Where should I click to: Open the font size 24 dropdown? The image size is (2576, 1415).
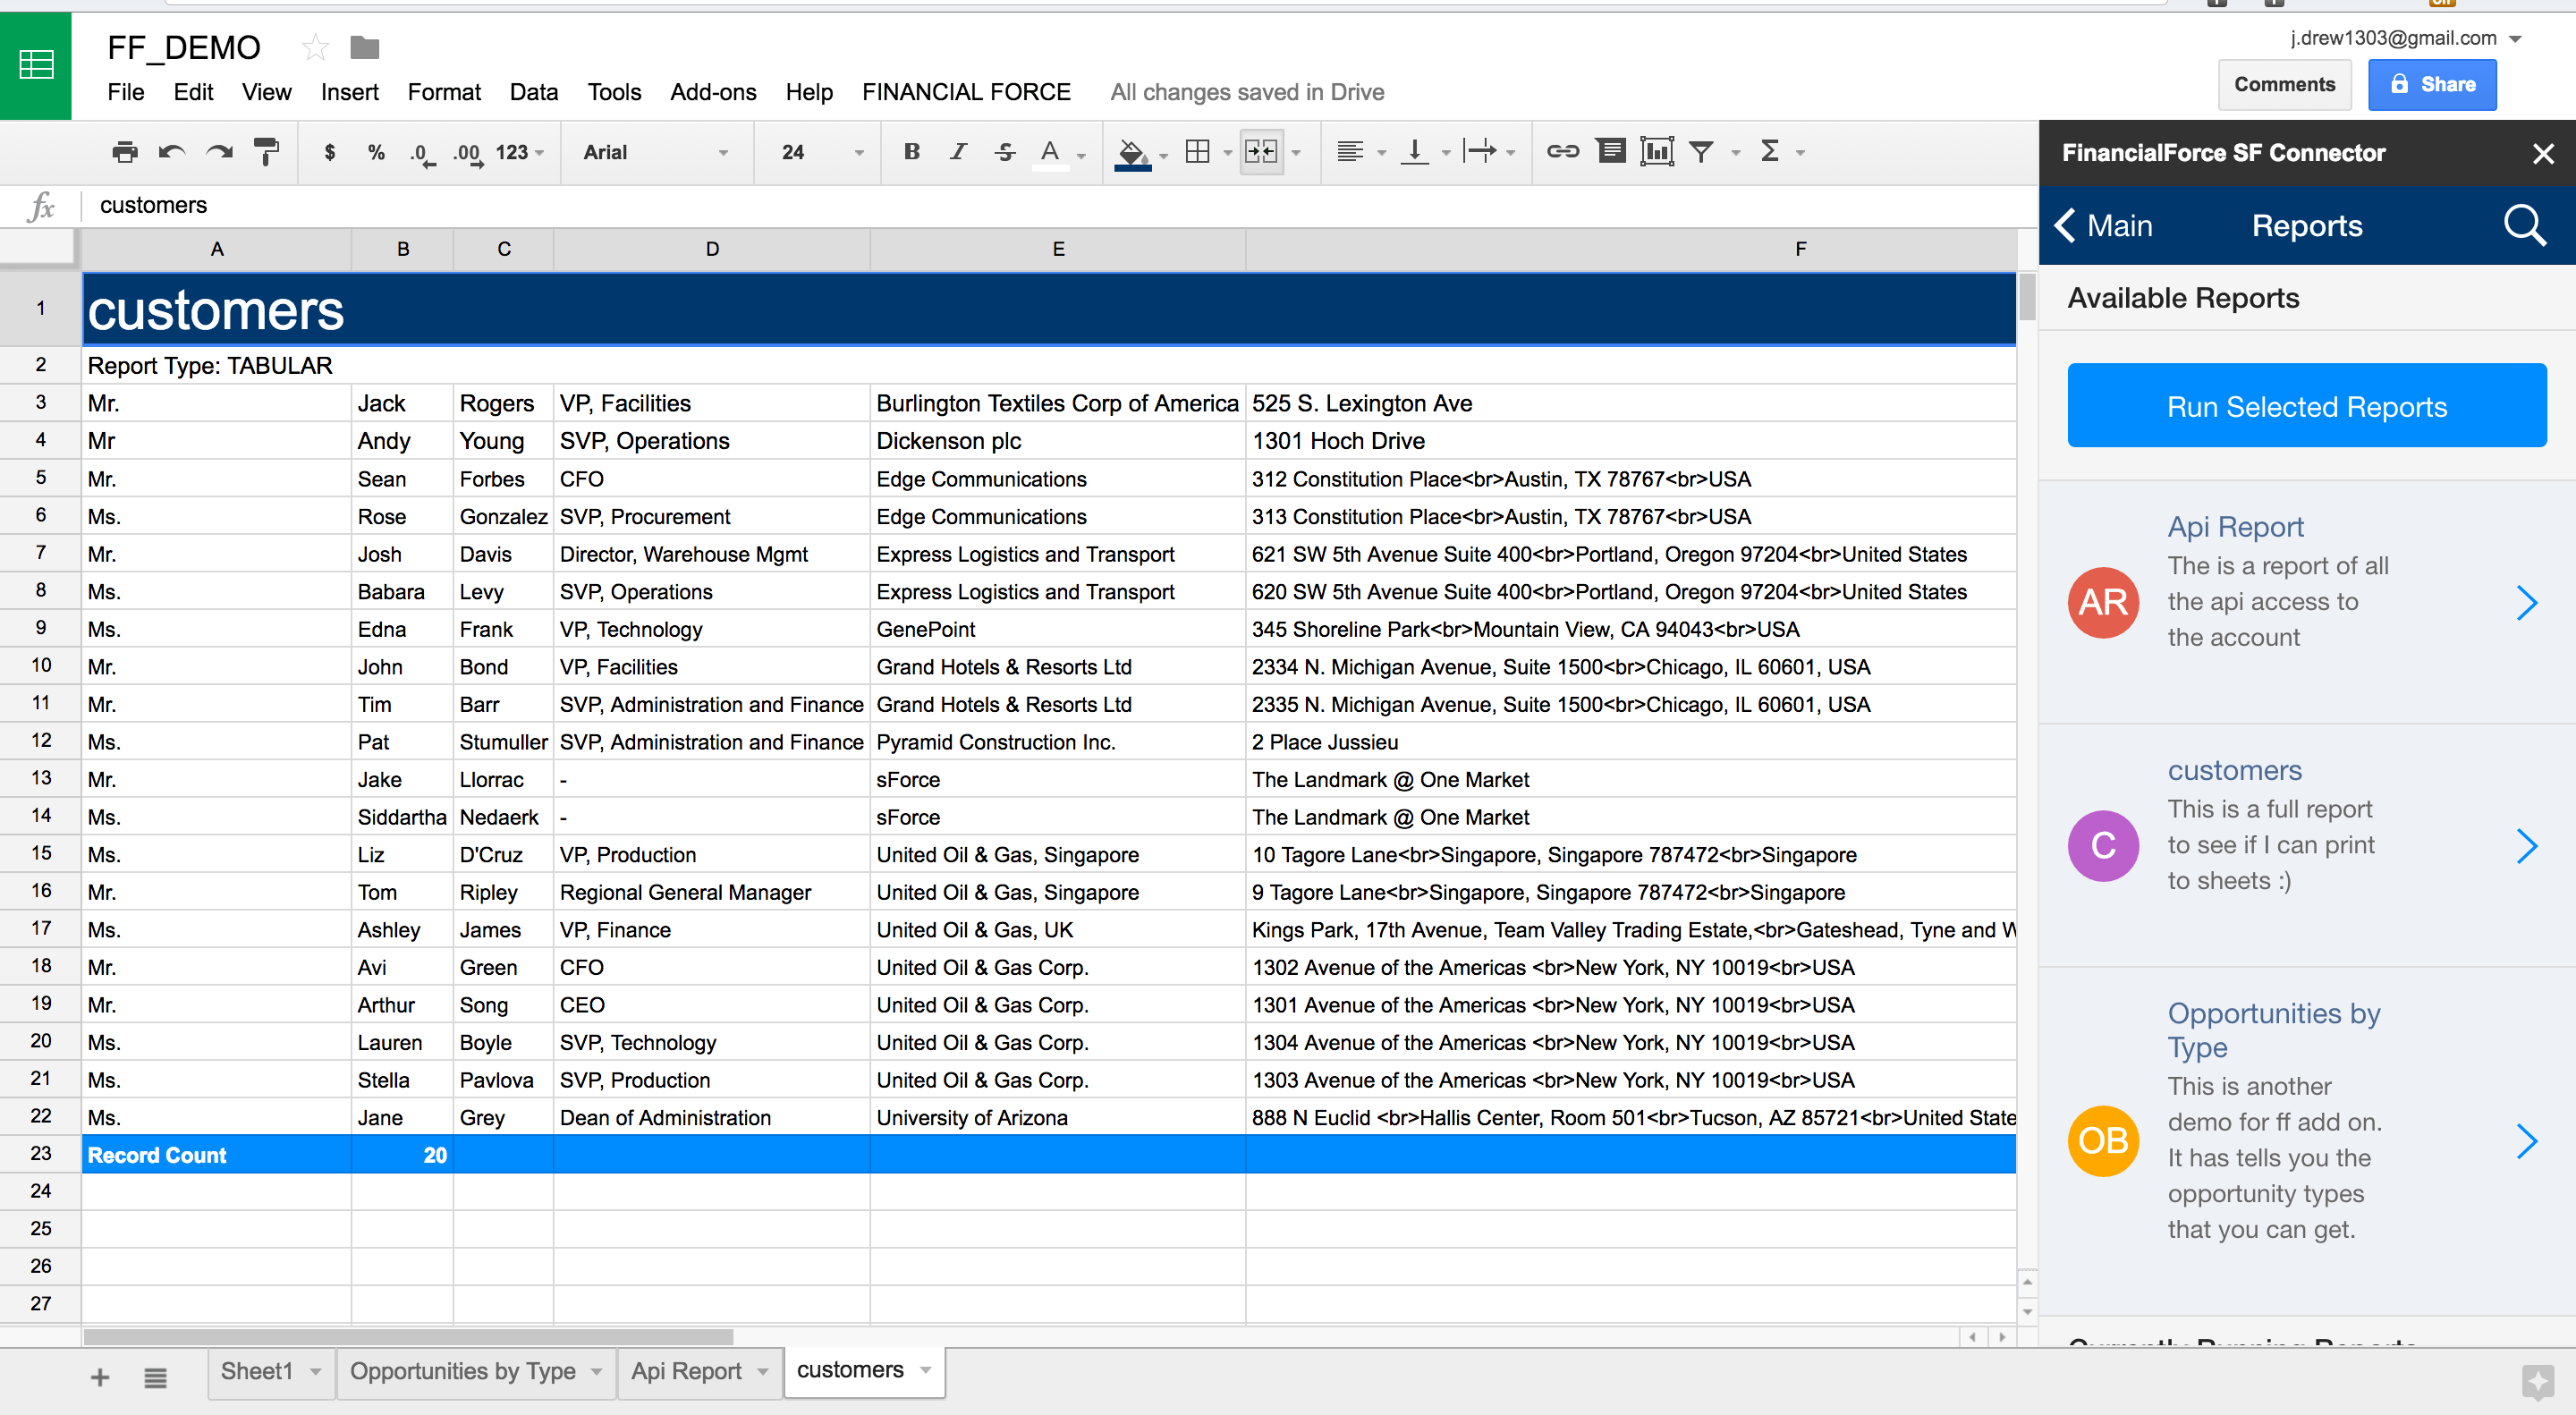[x=820, y=152]
